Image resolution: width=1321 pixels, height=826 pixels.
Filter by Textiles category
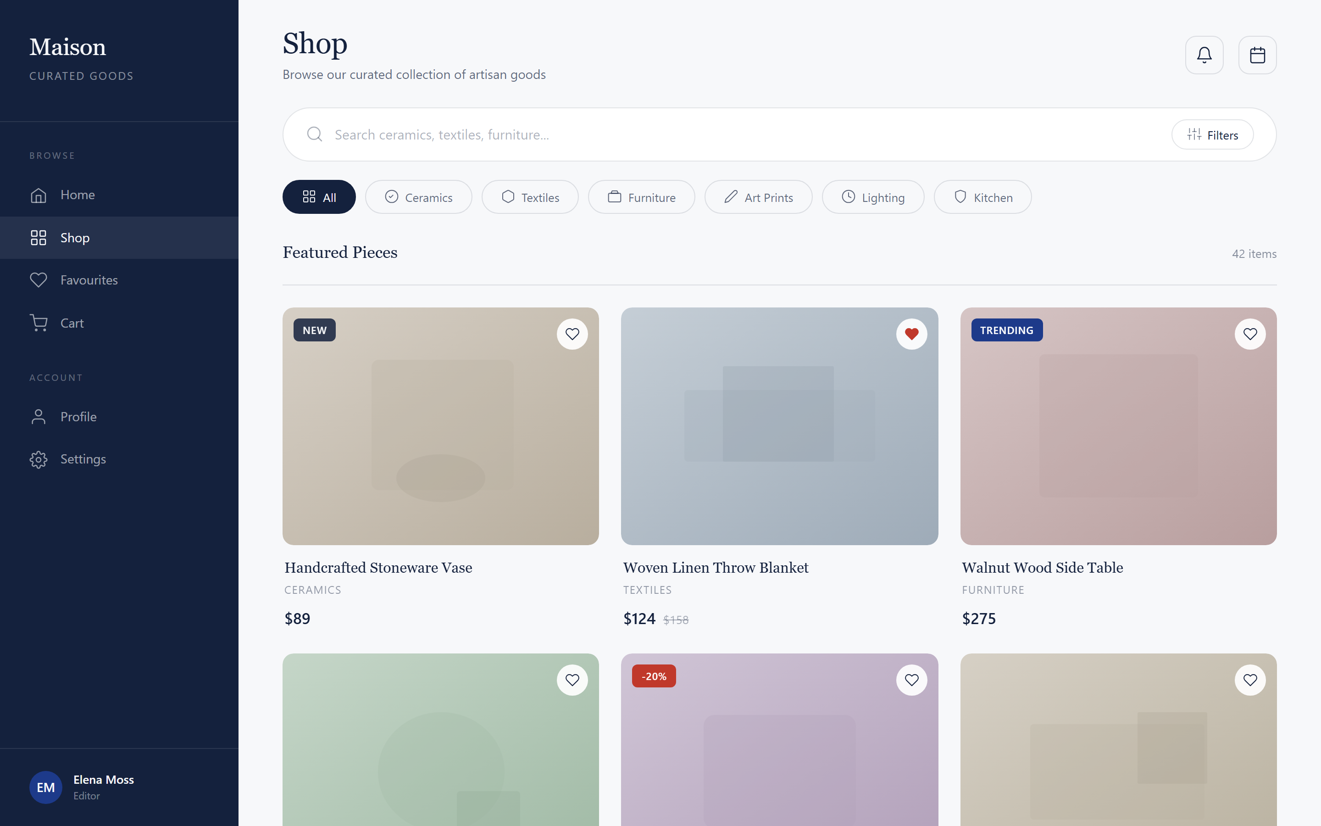pos(529,197)
